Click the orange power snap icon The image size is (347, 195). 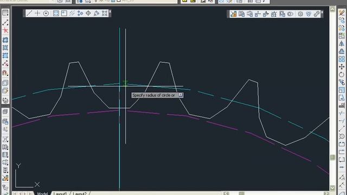pos(234,14)
